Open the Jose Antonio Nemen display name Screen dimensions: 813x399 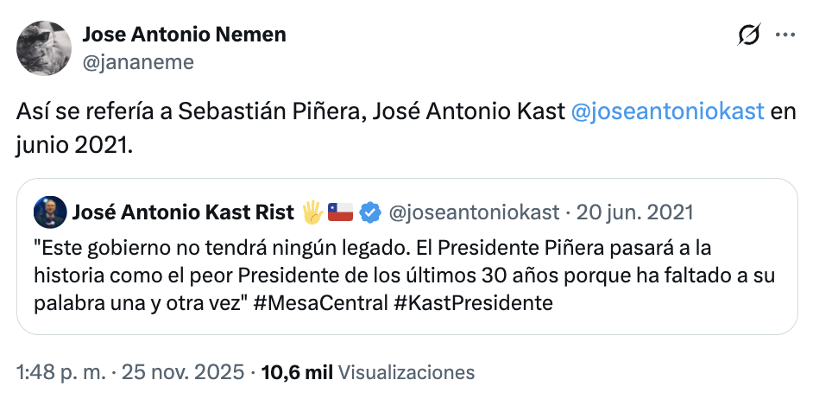pyautogui.click(x=184, y=35)
